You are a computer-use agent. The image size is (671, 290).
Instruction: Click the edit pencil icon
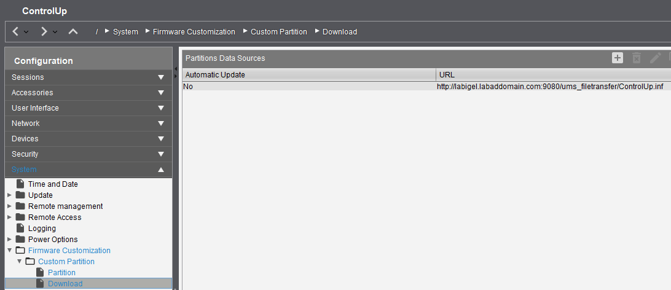[x=656, y=58]
